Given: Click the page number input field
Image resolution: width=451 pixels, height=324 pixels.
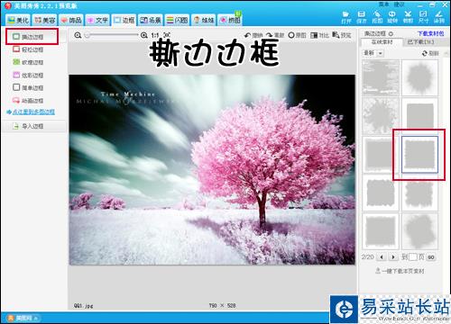Looking at the screenshot, I should click(x=413, y=257).
